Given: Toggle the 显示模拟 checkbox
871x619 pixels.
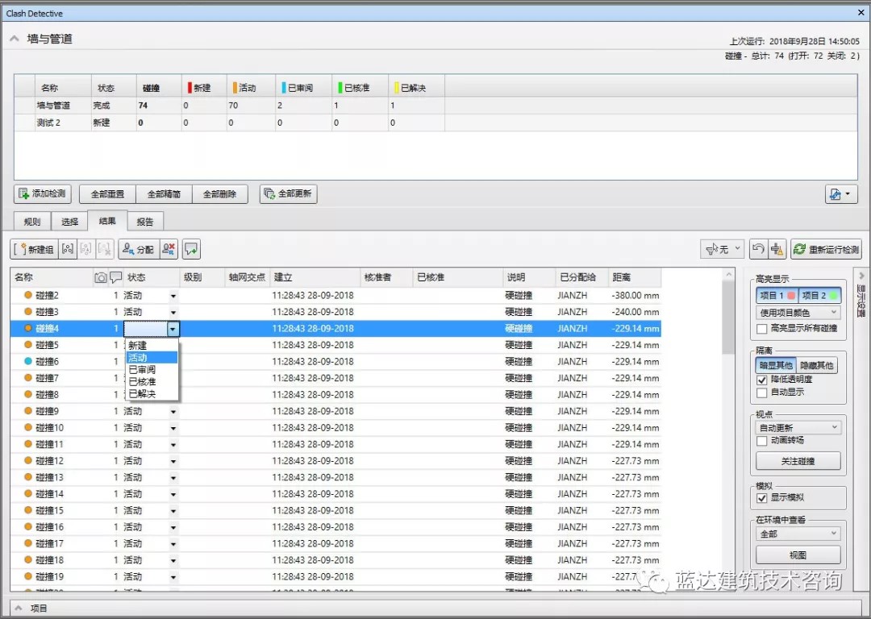Looking at the screenshot, I should 762,498.
